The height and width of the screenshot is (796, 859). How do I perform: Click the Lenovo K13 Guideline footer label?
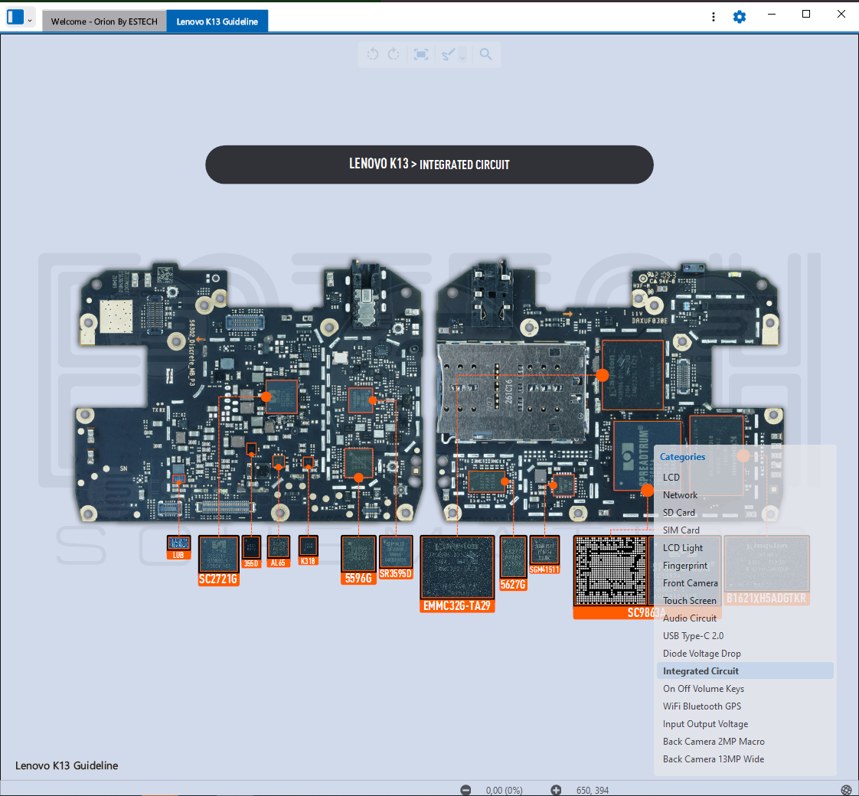point(67,765)
